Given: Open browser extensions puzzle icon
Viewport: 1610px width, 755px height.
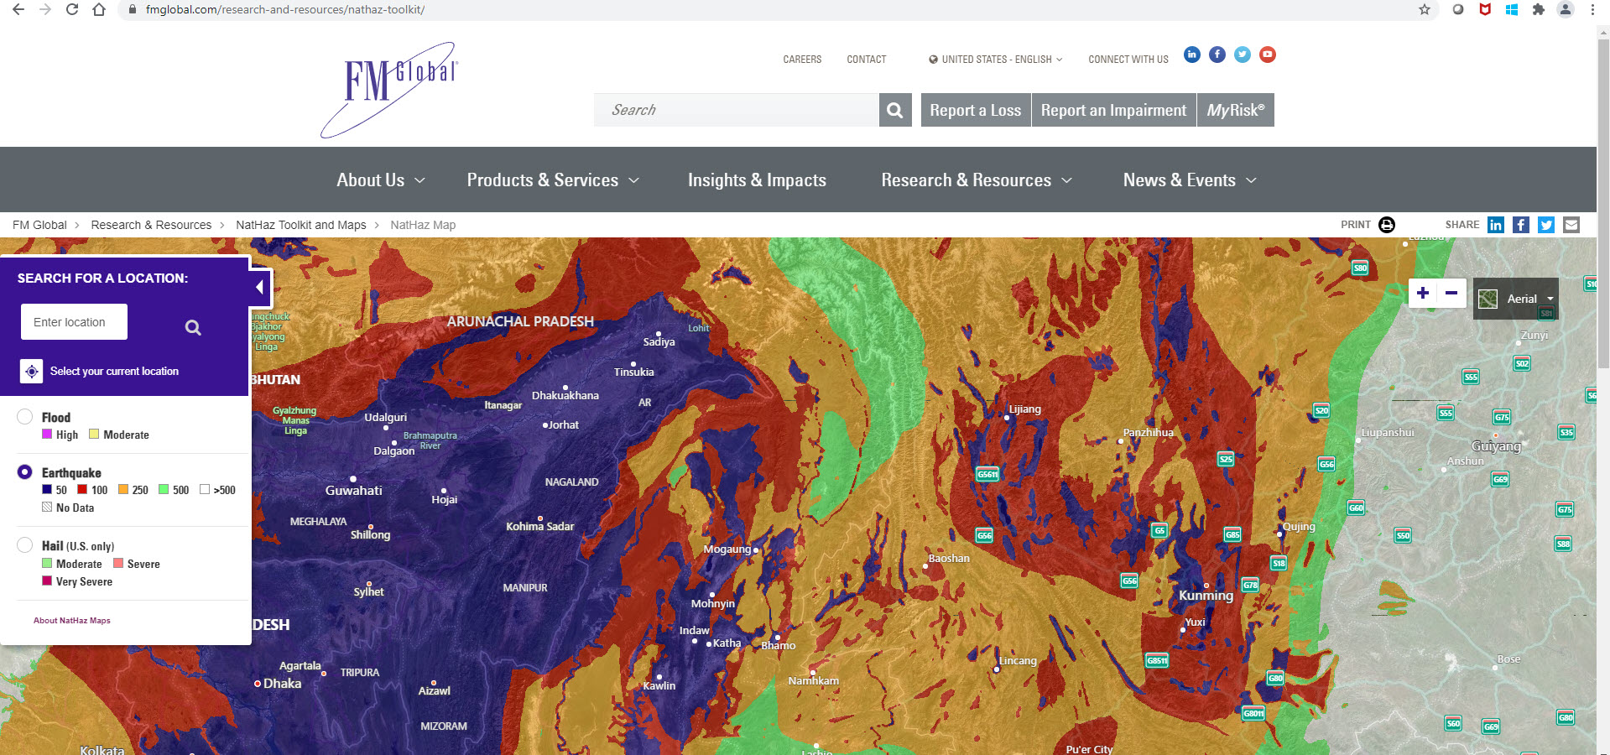Looking at the screenshot, I should coord(1539,10).
